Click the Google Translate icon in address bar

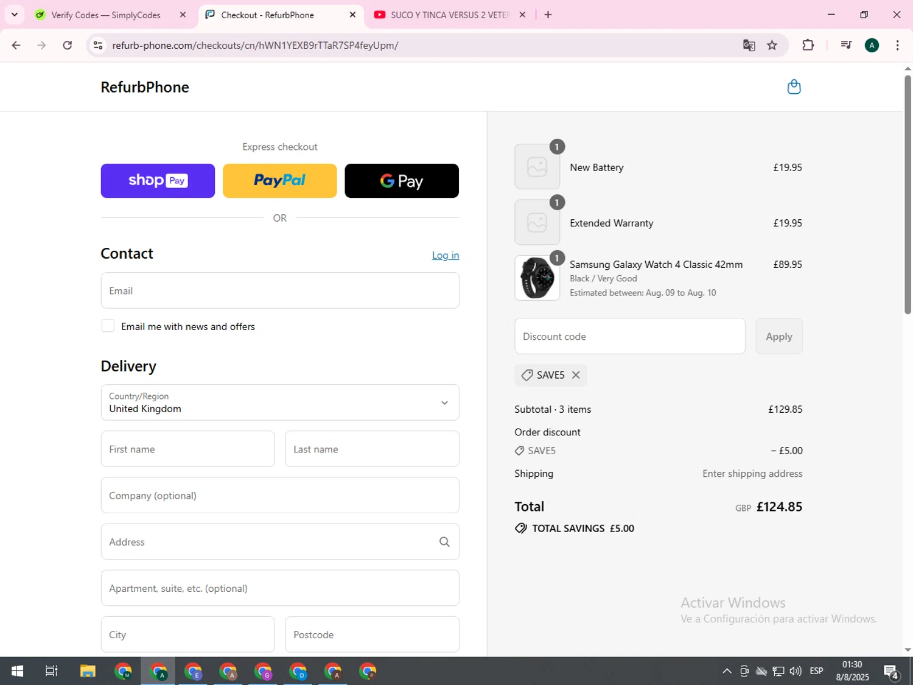coord(749,45)
